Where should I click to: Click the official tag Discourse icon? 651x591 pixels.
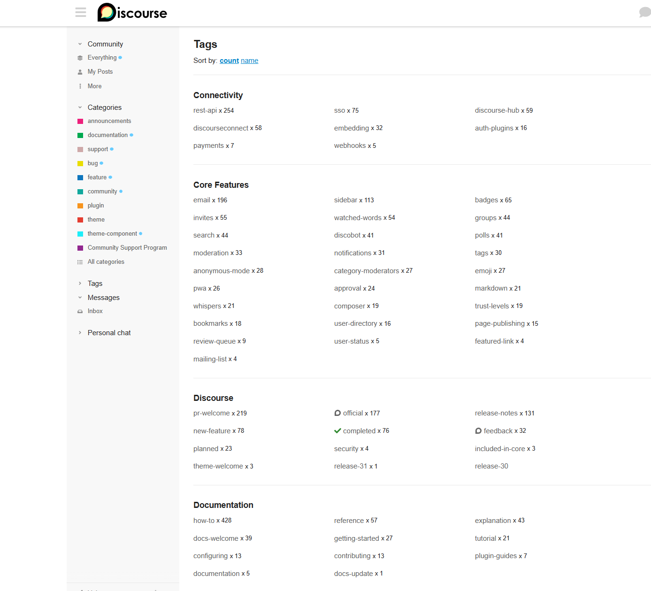point(337,413)
